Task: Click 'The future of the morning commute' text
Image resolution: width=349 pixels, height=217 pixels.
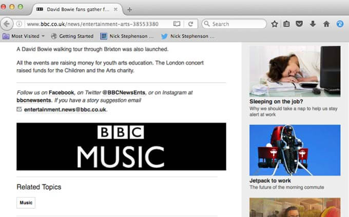Action: pyautogui.click(x=287, y=187)
